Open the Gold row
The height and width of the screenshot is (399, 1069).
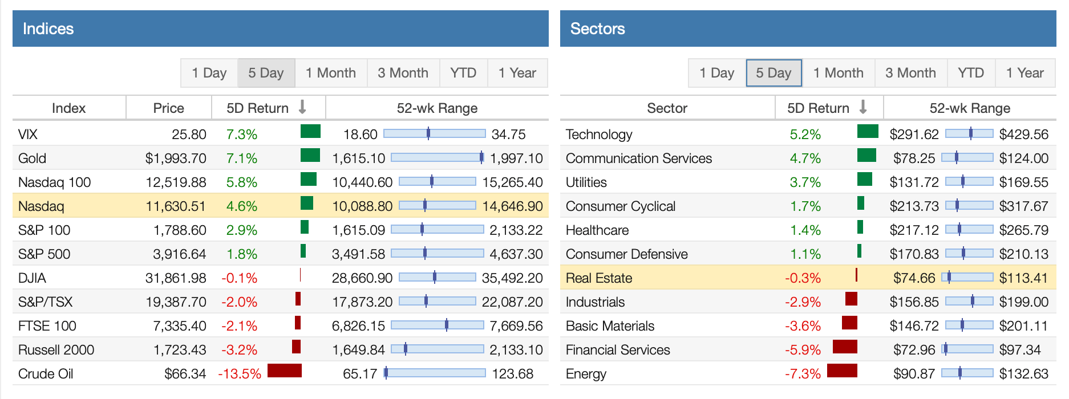point(281,158)
